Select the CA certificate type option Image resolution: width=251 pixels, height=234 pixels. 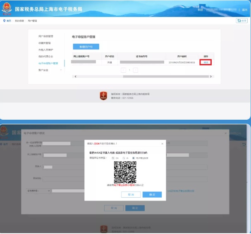pos(113,158)
